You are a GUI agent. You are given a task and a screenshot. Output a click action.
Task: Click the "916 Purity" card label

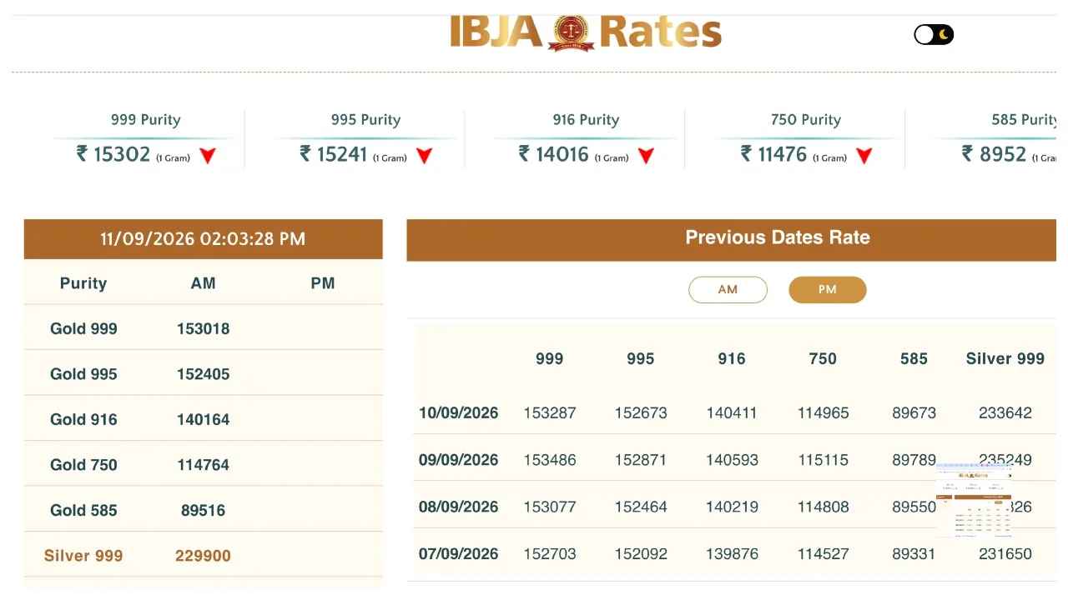[x=587, y=120]
